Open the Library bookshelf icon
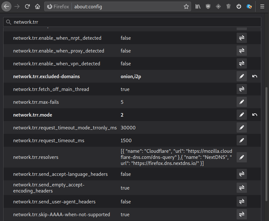Screen dimensions: 269x221 pyautogui.click(x=198, y=6)
